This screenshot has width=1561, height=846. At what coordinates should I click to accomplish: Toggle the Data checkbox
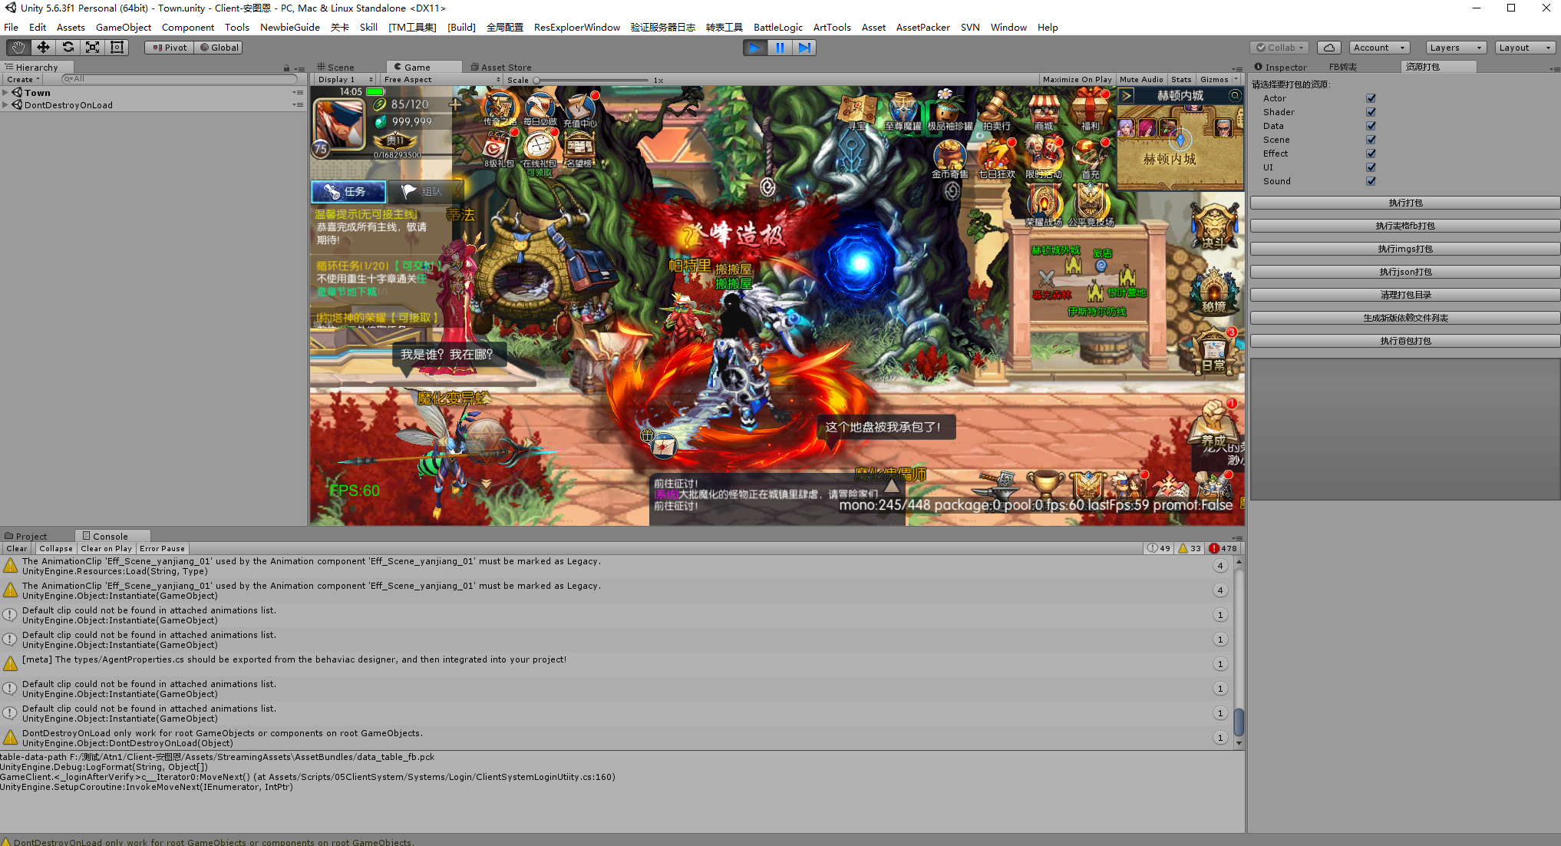(1371, 126)
